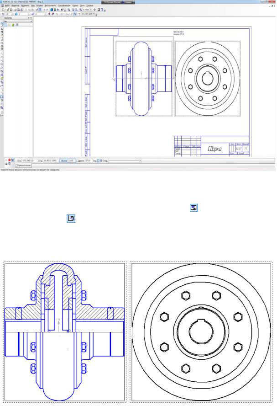
Task: Click the Высота value field 228.0
Action: (x=72, y=160)
